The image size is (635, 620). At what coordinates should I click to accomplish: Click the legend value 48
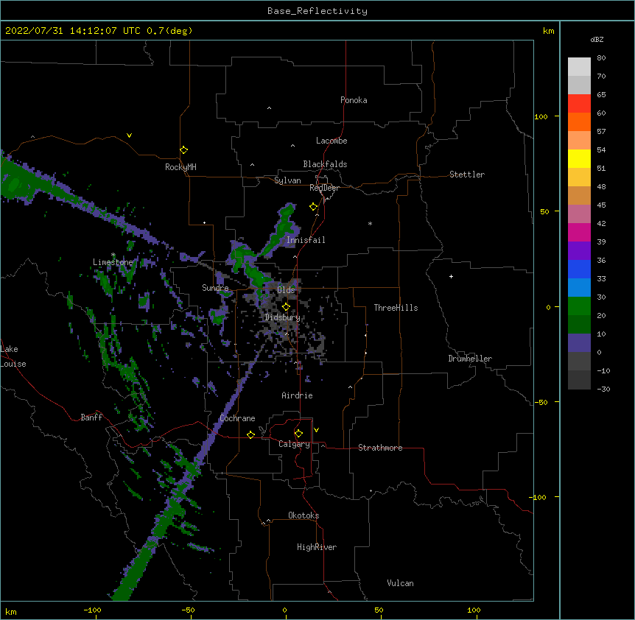tap(601, 186)
